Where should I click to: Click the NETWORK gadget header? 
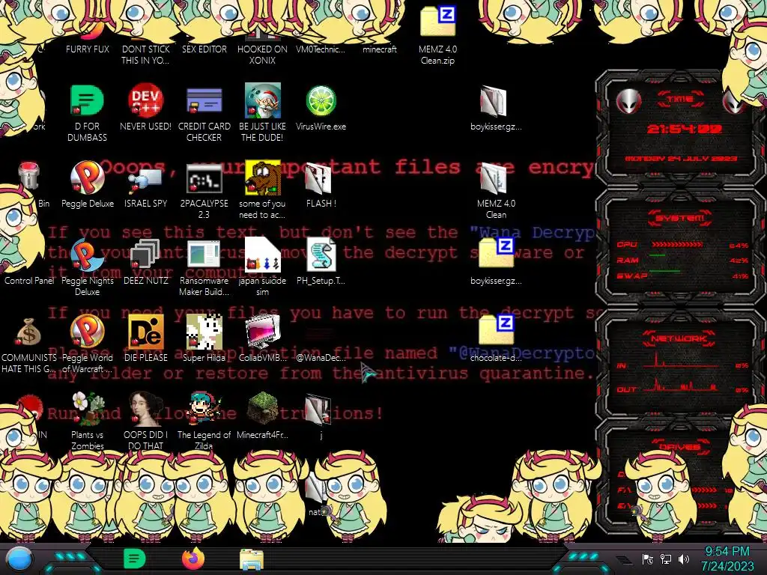click(x=679, y=338)
